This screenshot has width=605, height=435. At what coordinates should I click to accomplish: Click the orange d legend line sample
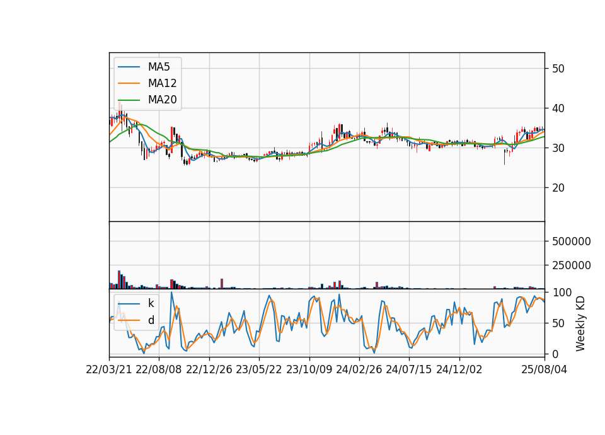click(129, 320)
